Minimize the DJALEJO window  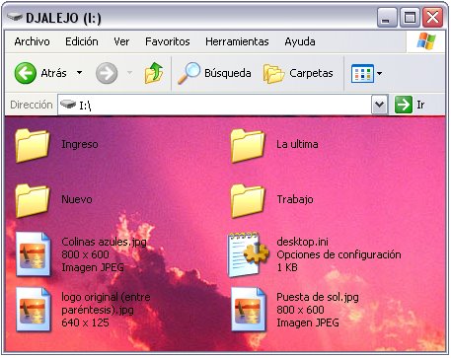coord(387,18)
